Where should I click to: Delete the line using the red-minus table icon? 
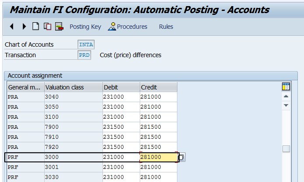click(x=59, y=26)
